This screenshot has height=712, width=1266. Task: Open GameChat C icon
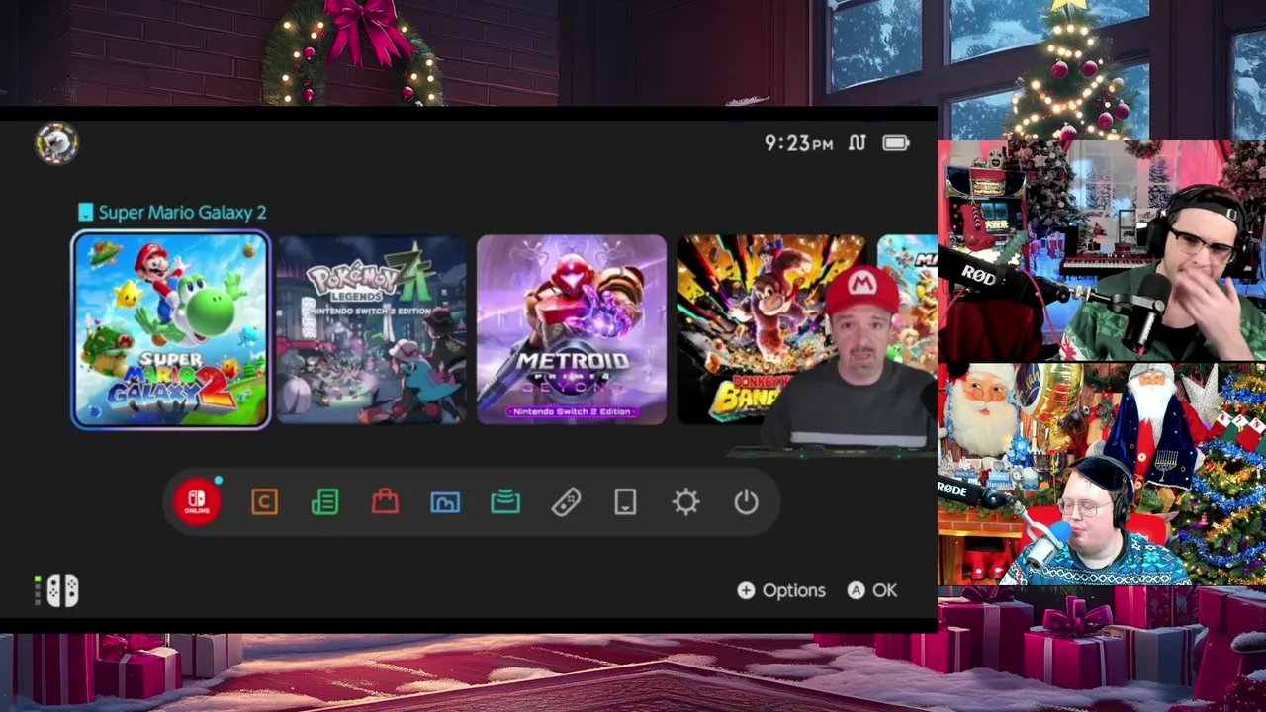(x=264, y=502)
